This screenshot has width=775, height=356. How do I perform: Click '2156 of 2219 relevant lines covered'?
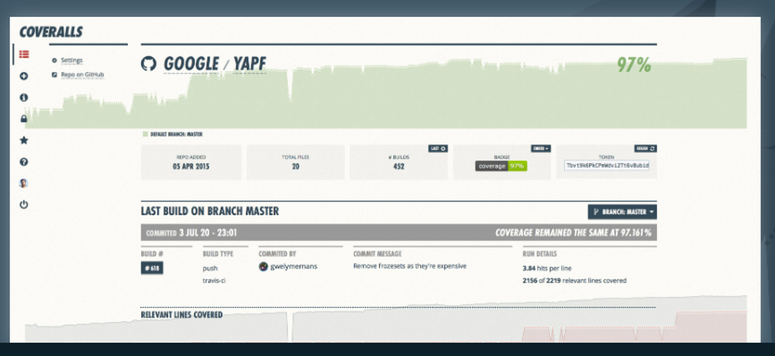[x=574, y=280]
